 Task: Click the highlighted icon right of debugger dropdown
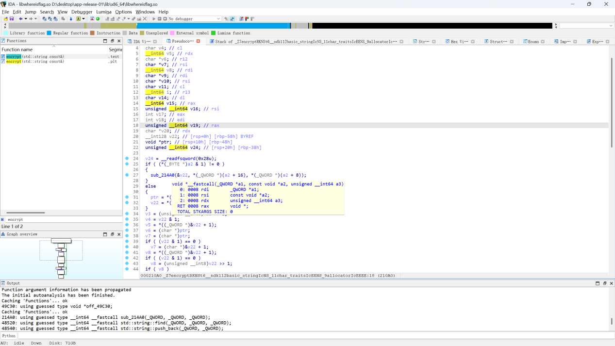tap(232, 18)
